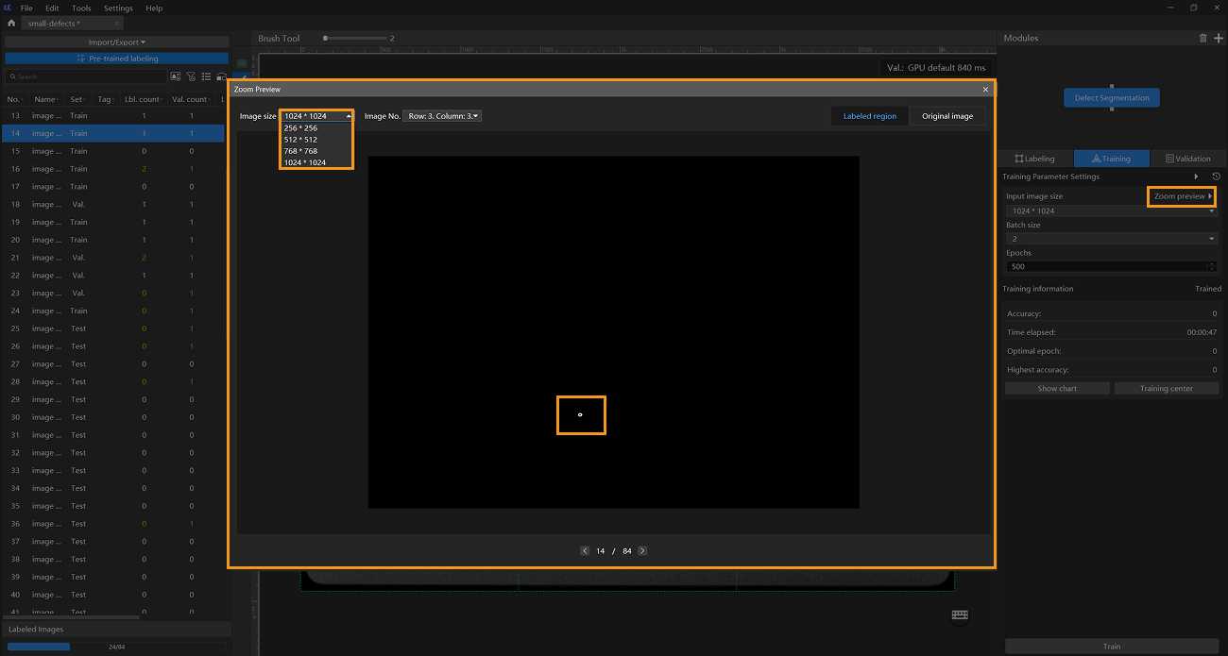Sort by the Name column header

coord(45,99)
